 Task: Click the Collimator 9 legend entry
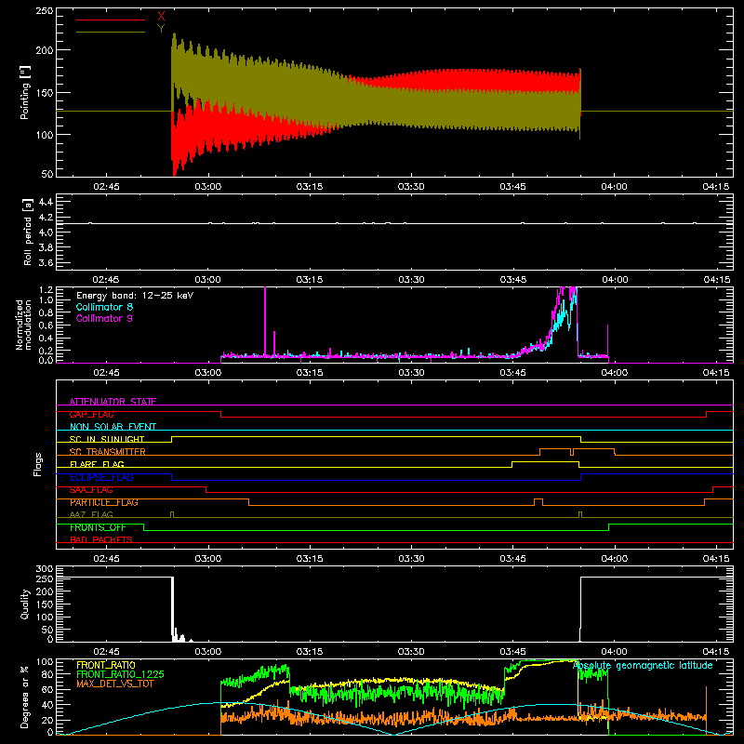click(x=104, y=318)
